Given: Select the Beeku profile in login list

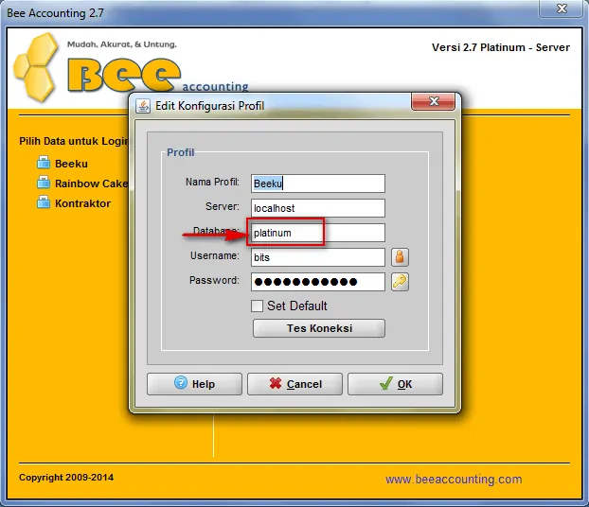Looking at the screenshot, I should 71,164.
